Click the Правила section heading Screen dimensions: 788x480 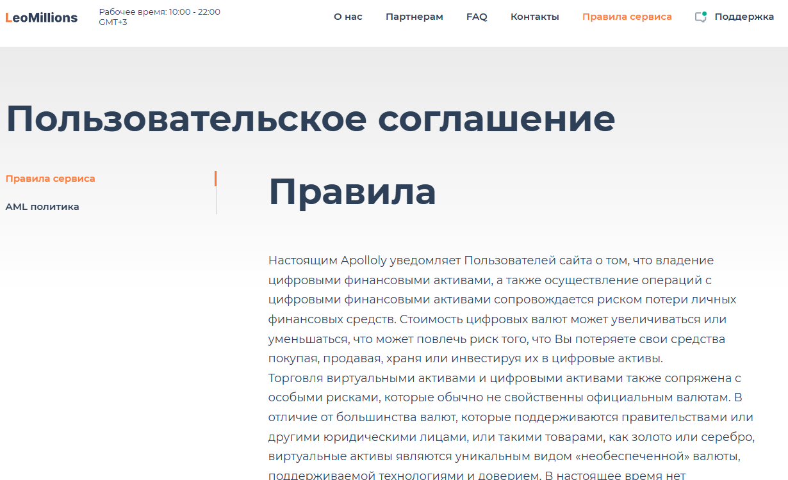click(352, 191)
